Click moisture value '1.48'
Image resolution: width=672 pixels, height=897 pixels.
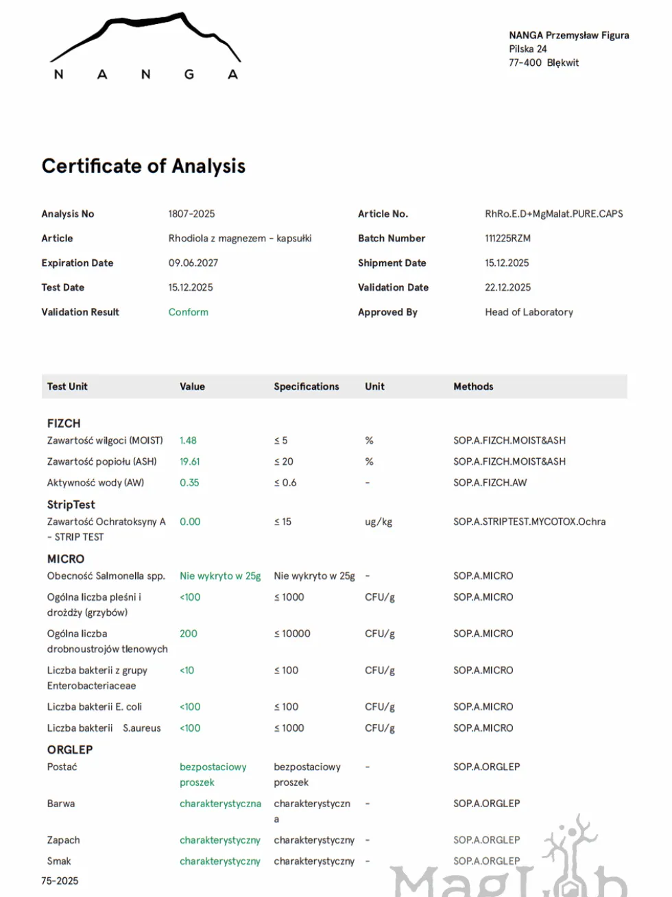188,441
